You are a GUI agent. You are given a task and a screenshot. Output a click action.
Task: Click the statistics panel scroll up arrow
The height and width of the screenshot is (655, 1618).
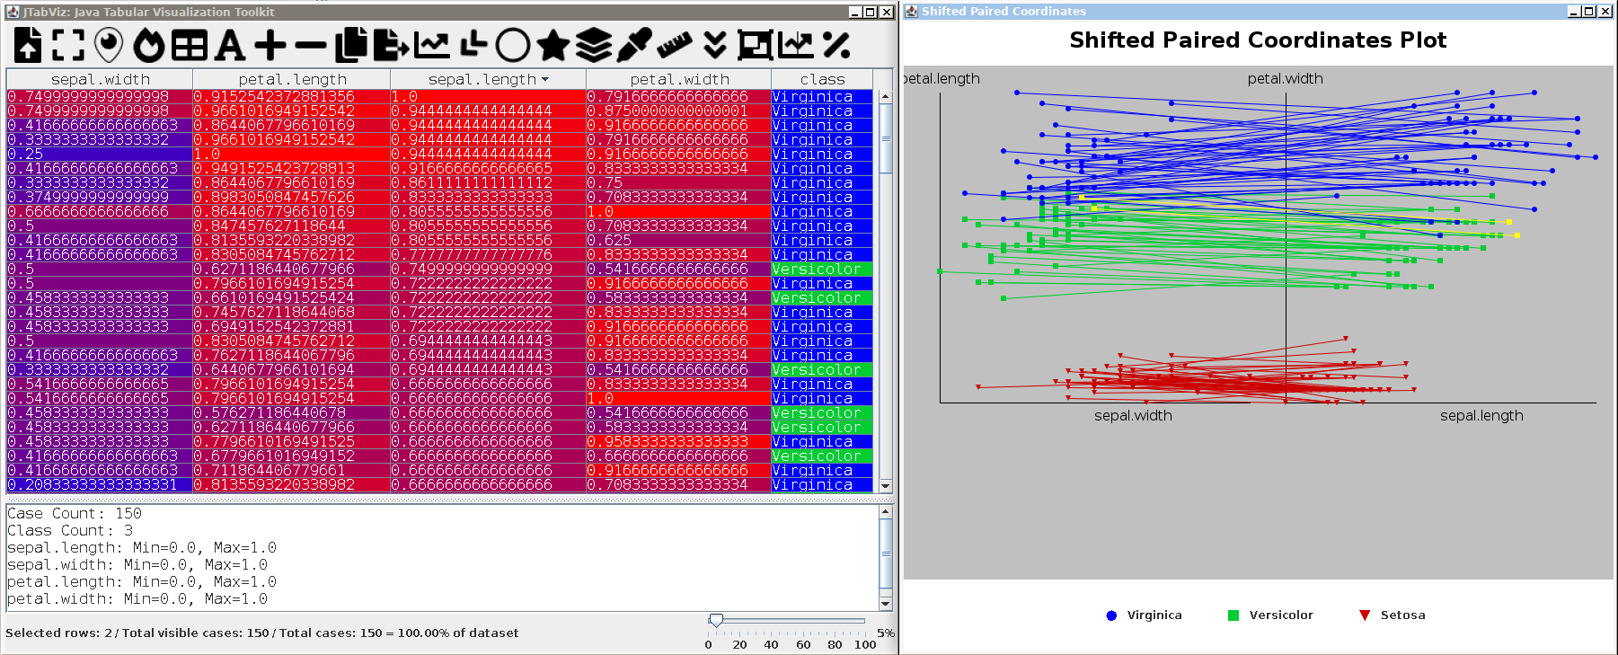coord(886,511)
